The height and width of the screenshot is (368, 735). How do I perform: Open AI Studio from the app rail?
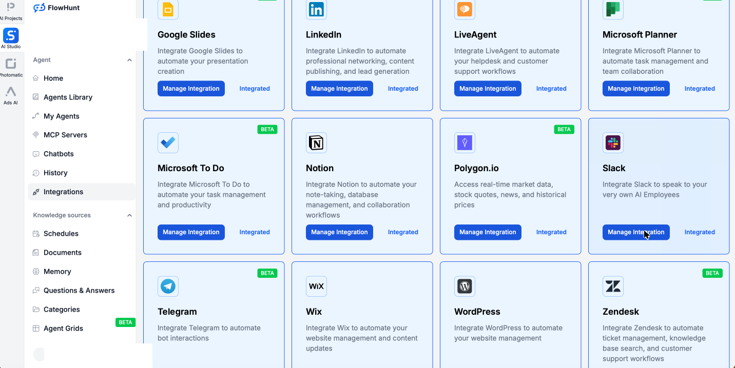11,38
